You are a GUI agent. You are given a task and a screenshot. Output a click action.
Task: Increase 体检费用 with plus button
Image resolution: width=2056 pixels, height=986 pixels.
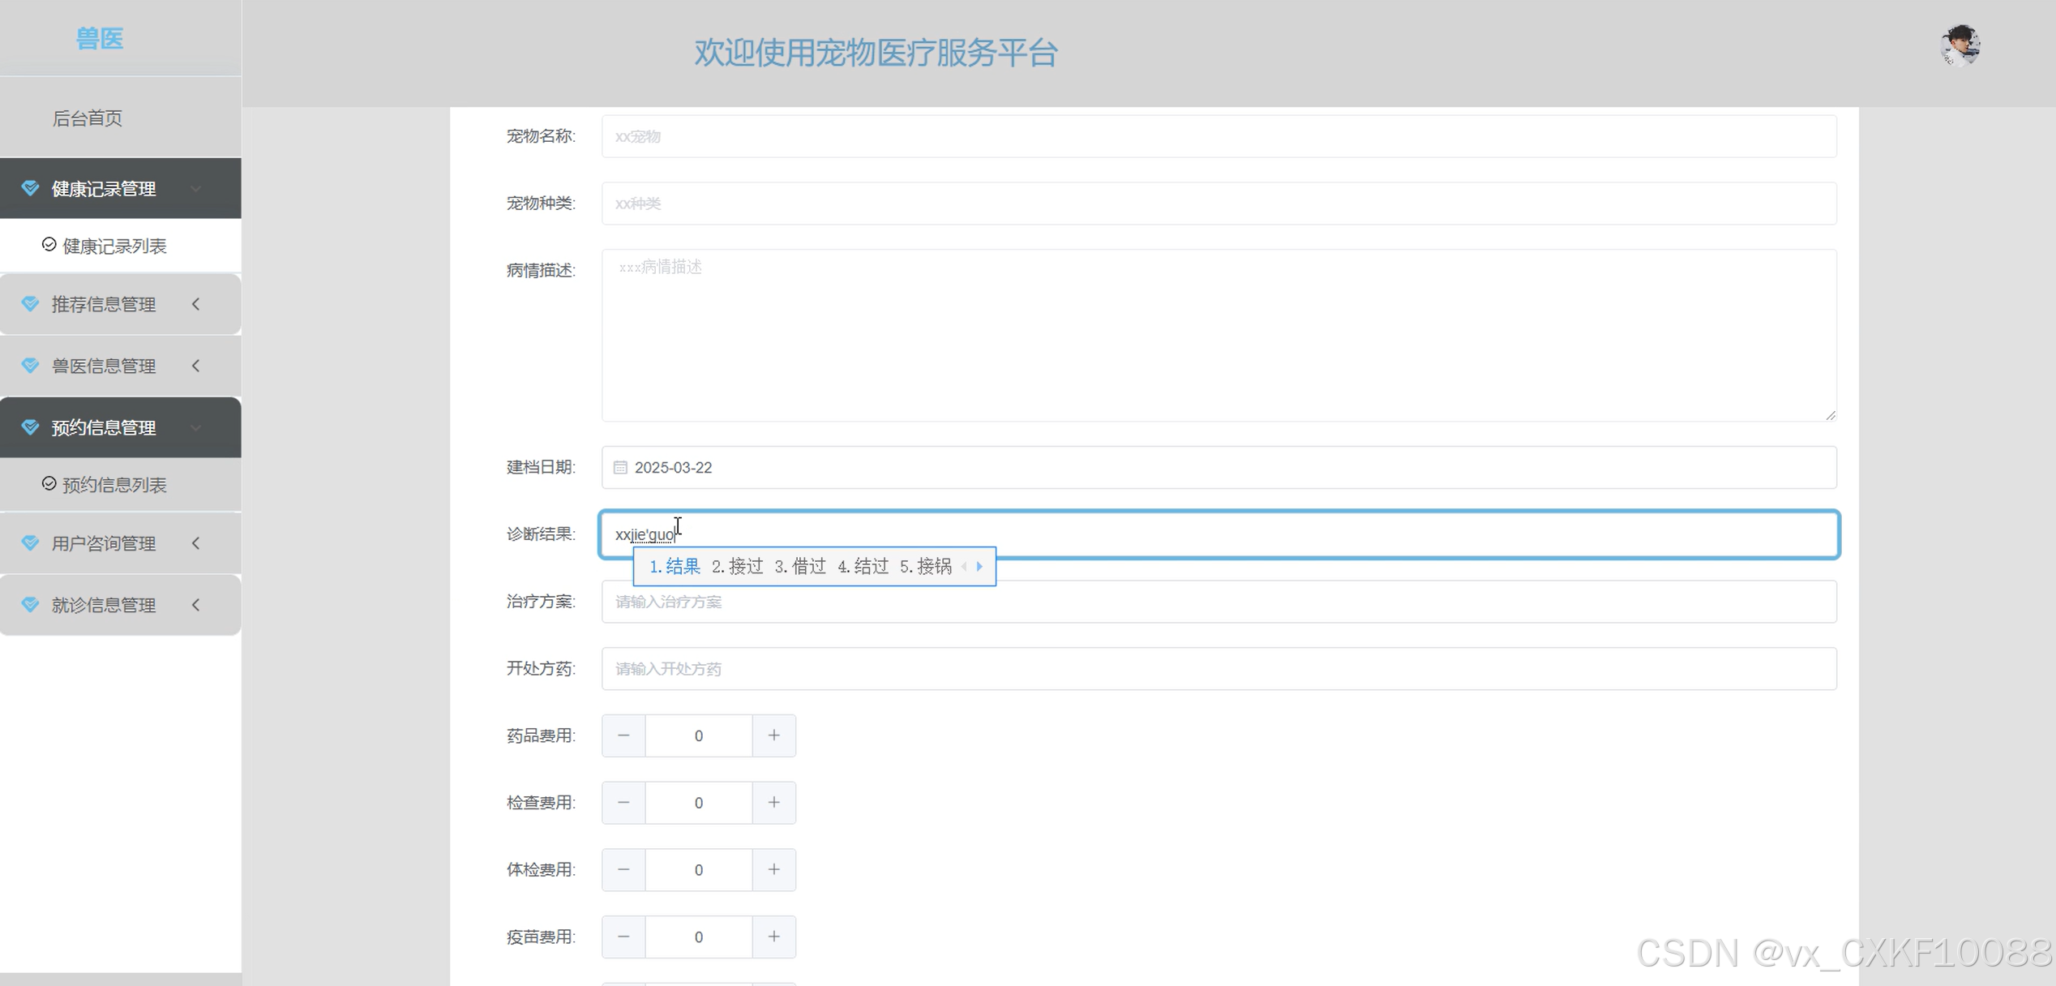[x=773, y=870]
